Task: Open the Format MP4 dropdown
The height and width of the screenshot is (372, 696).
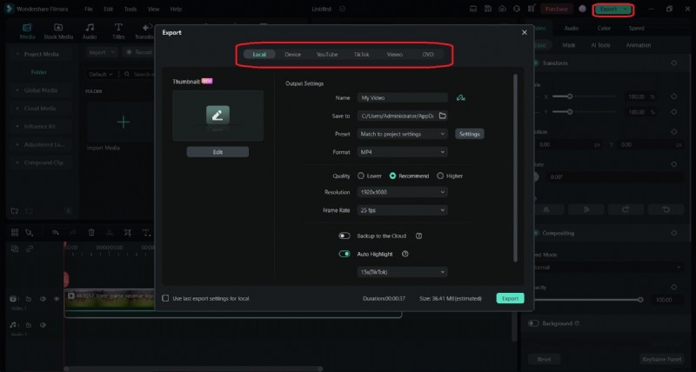Action: coord(402,152)
